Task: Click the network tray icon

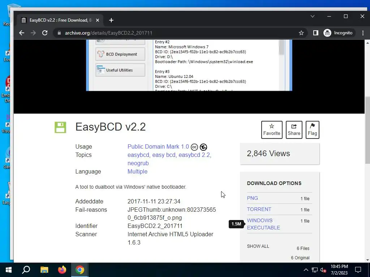Action: tap(315, 270)
